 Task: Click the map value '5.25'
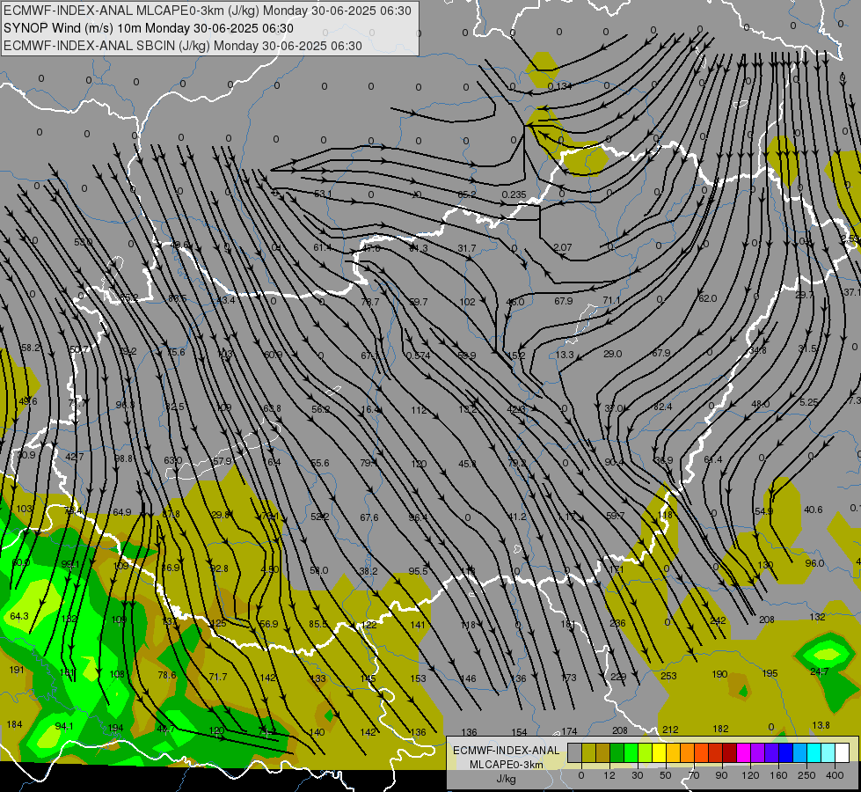point(809,402)
